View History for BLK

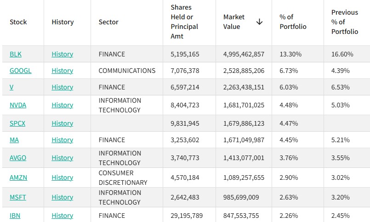63,54
